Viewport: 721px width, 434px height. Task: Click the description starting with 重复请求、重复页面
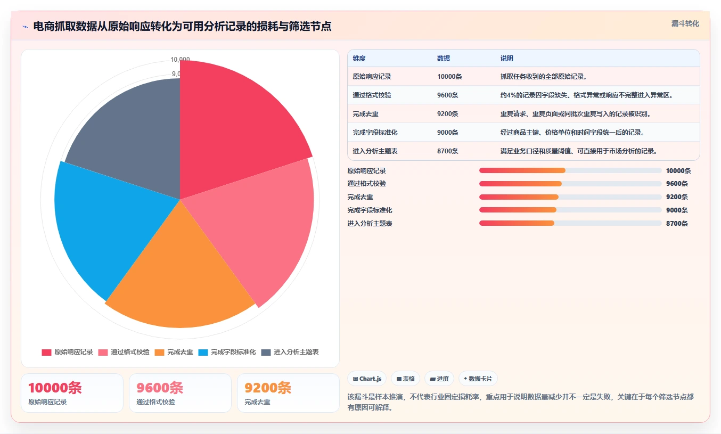(576, 114)
